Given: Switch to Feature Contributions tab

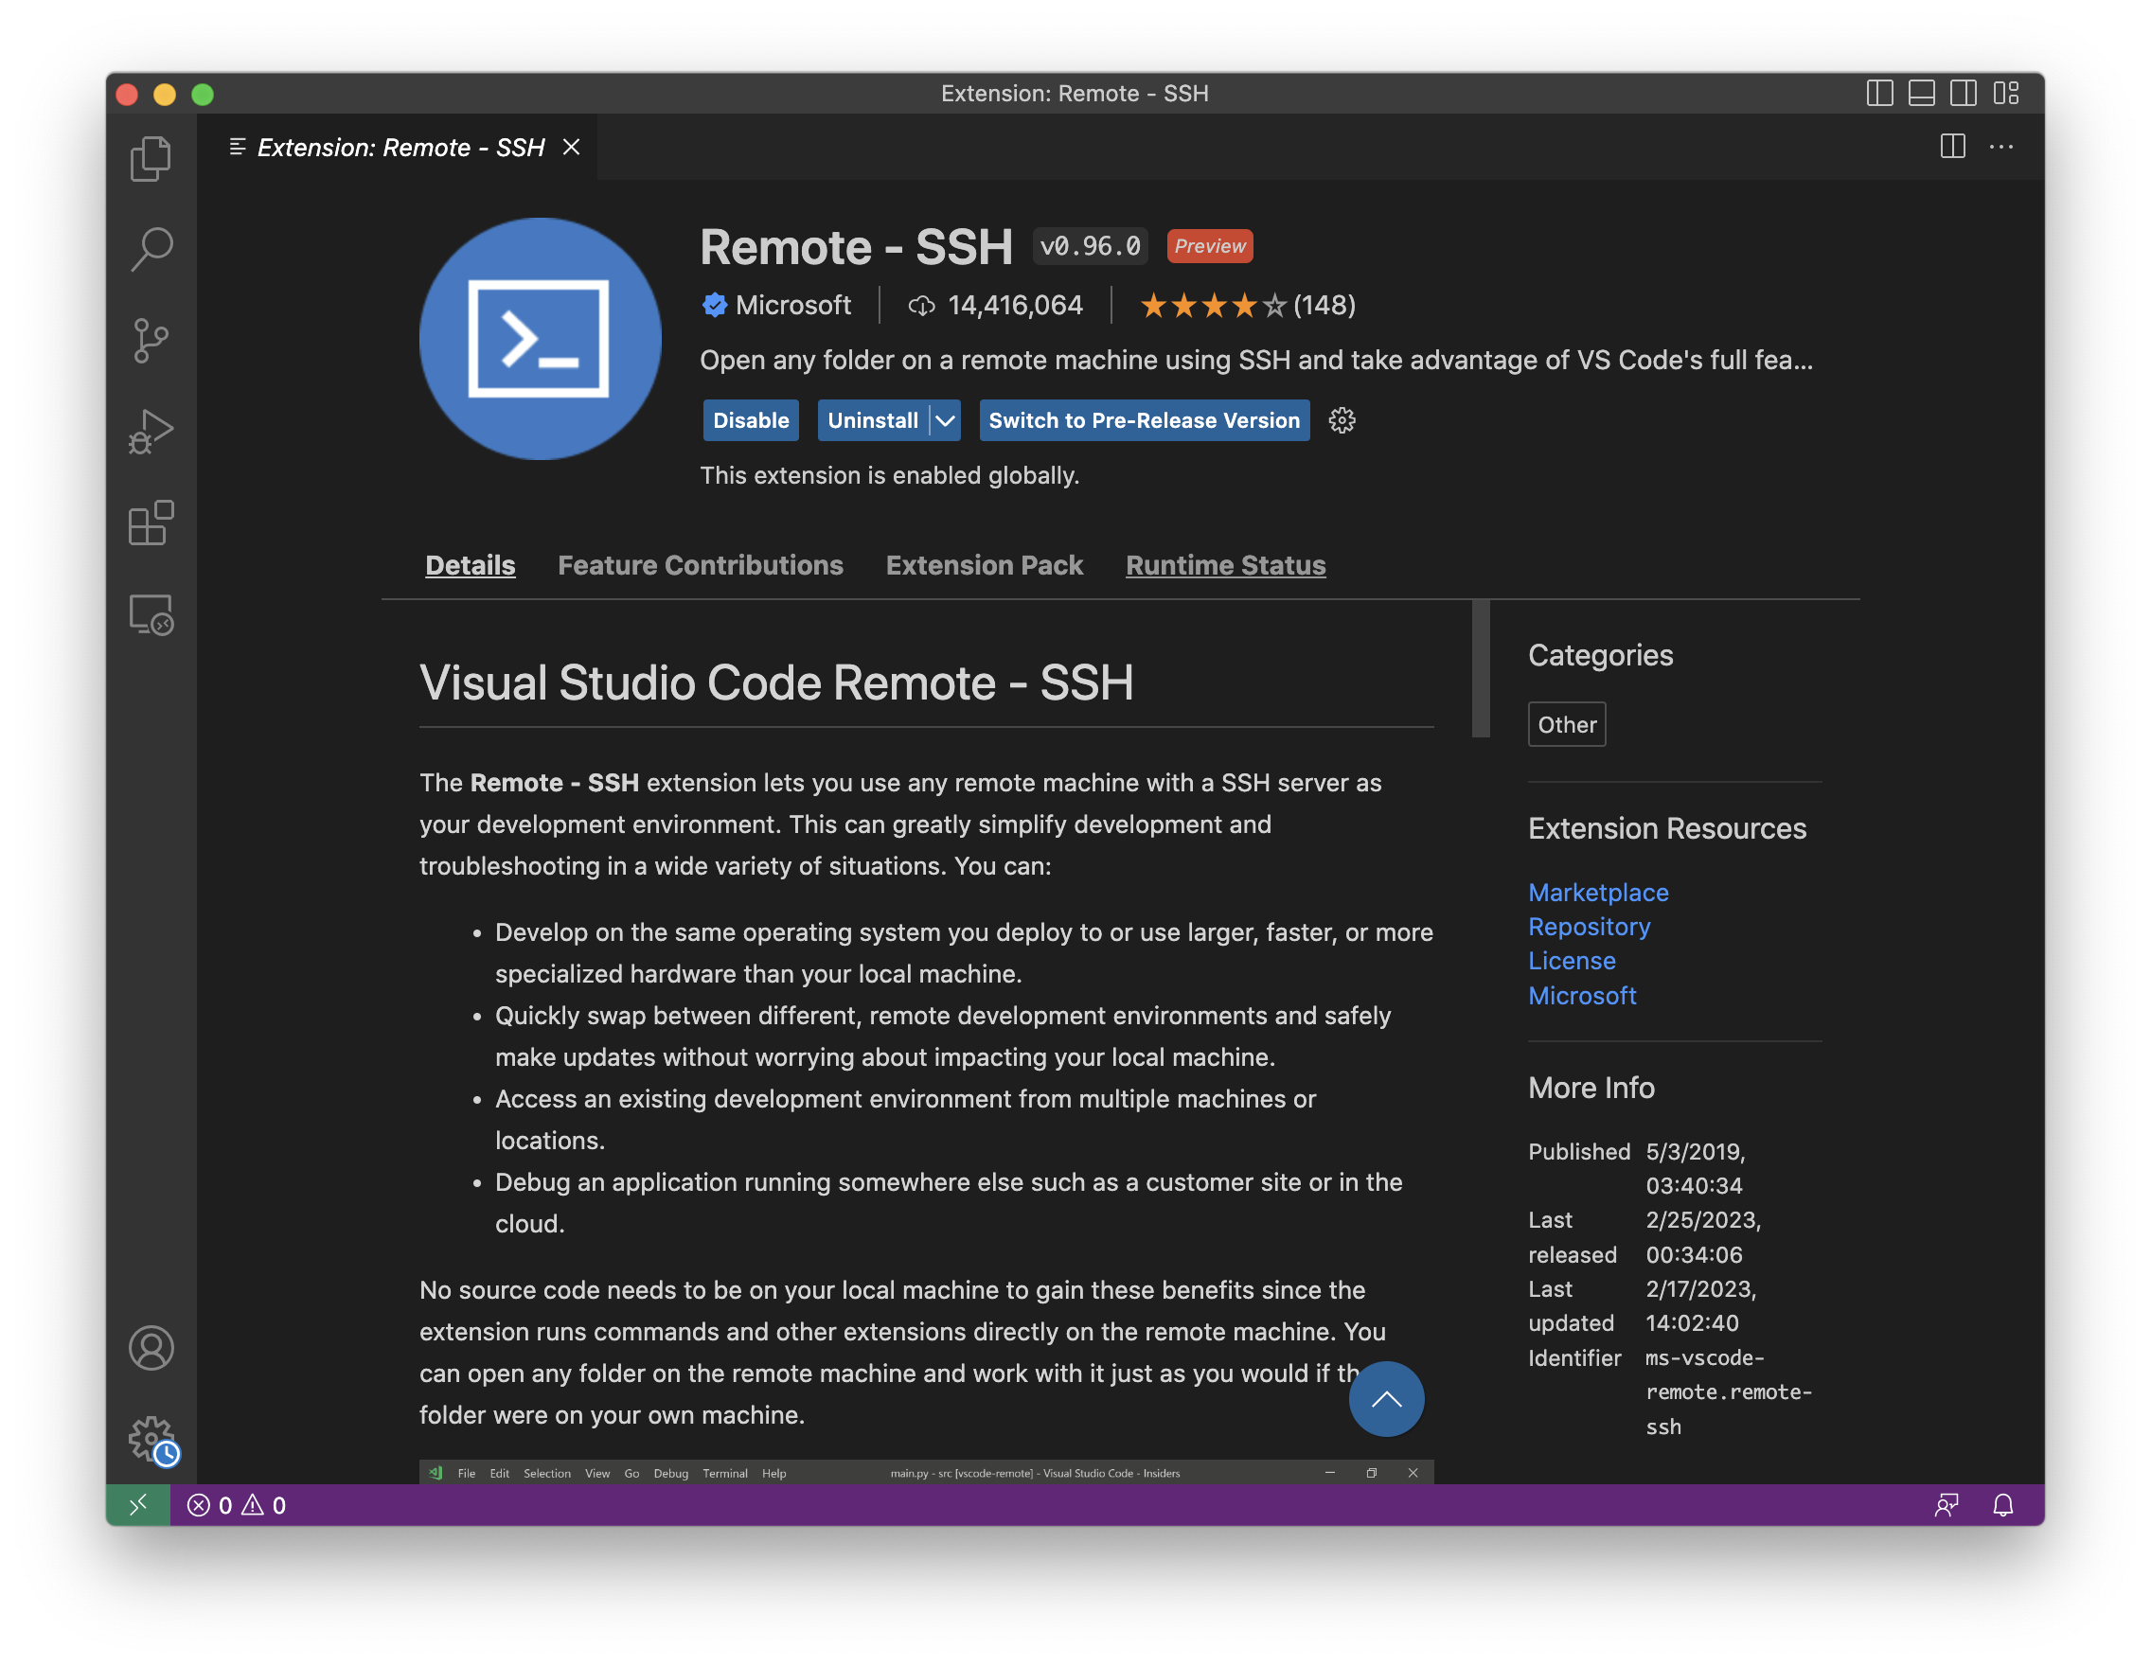Looking at the screenshot, I should tap(700, 565).
